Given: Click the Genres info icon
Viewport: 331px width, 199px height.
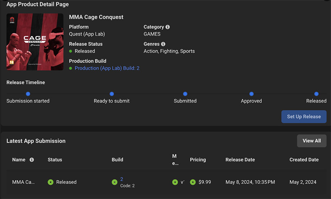Looking at the screenshot, I should (x=163, y=44).
